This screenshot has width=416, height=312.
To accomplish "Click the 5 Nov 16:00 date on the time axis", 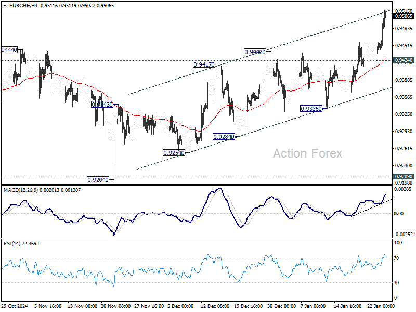I will [x=48, y=306].
